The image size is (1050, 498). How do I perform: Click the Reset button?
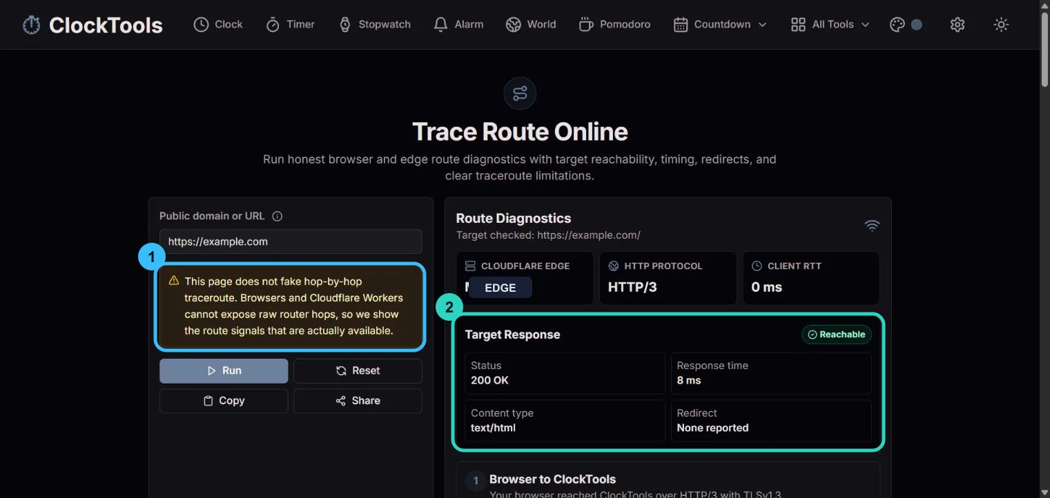(x=358, y=370)
